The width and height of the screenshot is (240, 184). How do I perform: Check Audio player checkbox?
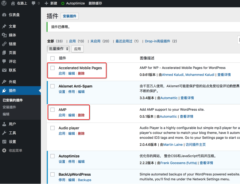[52, 128]
